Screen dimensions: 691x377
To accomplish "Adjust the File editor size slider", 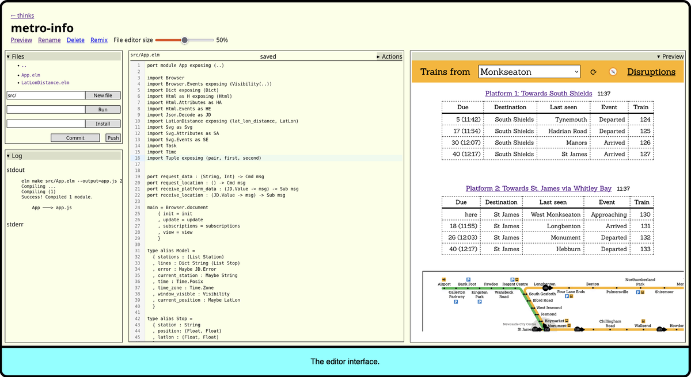I will (x=185, y=40).
